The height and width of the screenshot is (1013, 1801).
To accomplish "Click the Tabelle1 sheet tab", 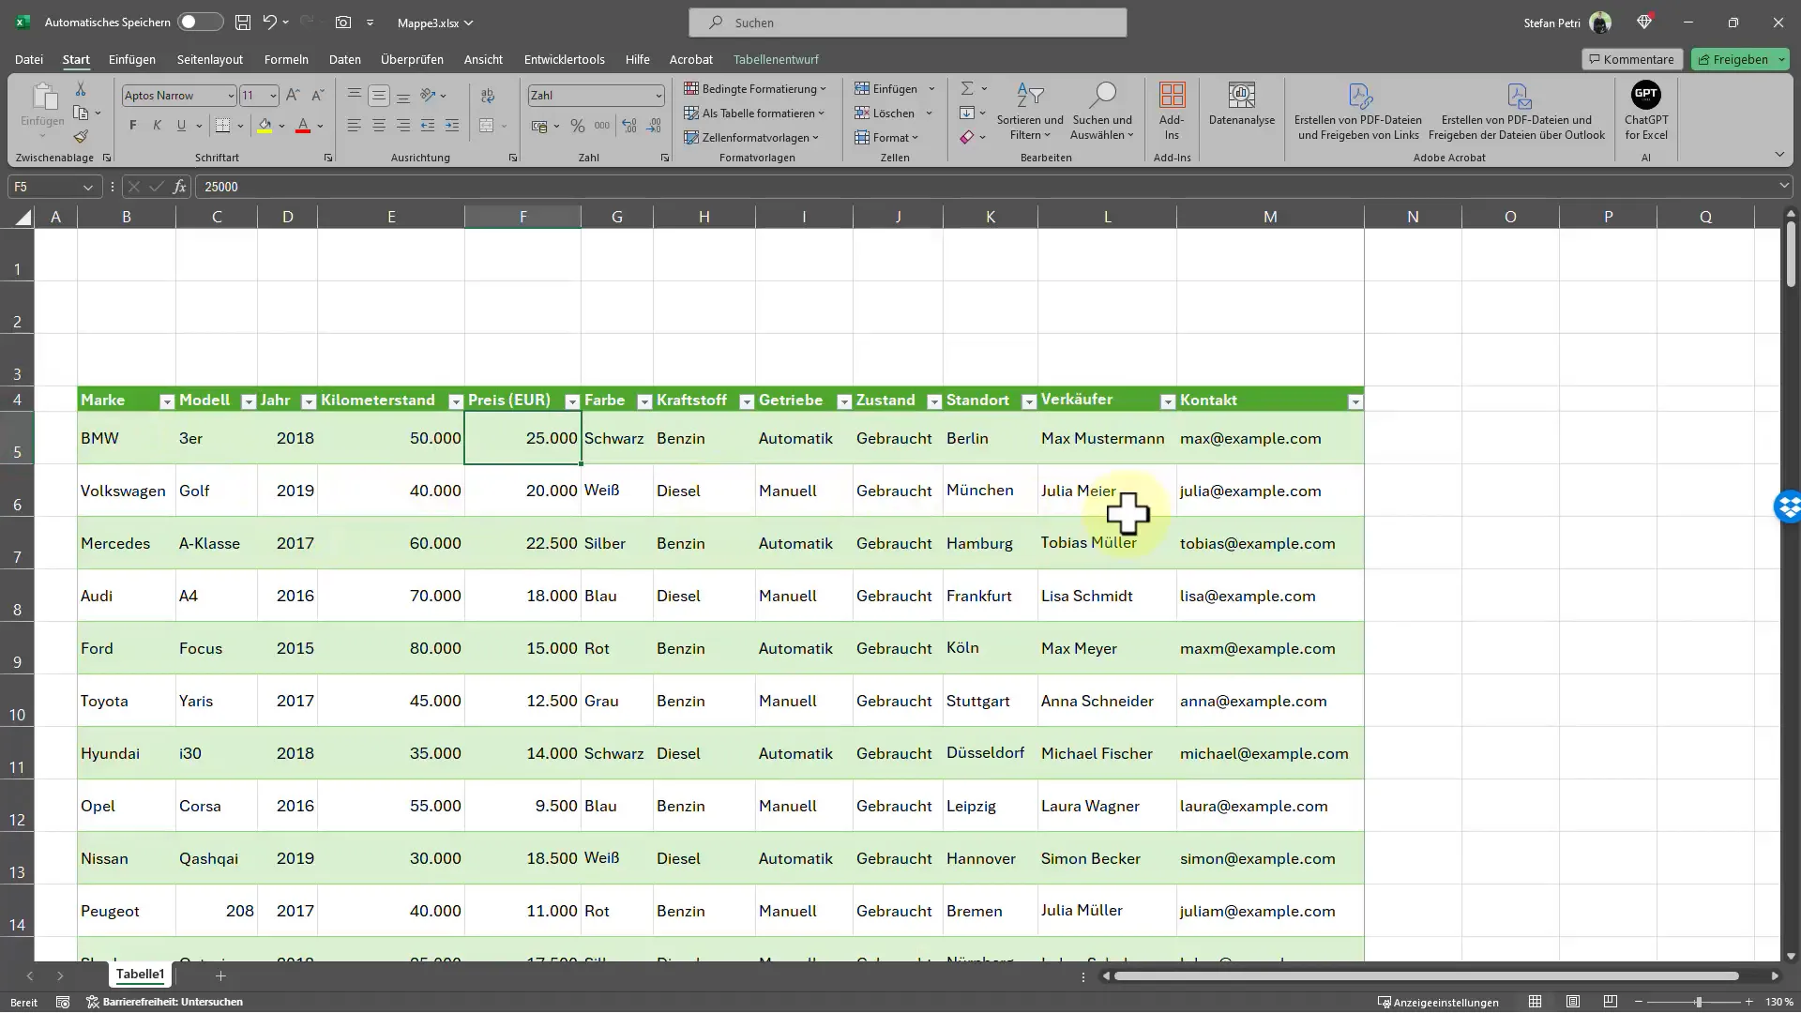I will click(x=140, y=975).
